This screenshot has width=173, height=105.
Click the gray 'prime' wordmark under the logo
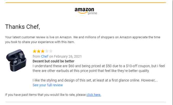93,13
